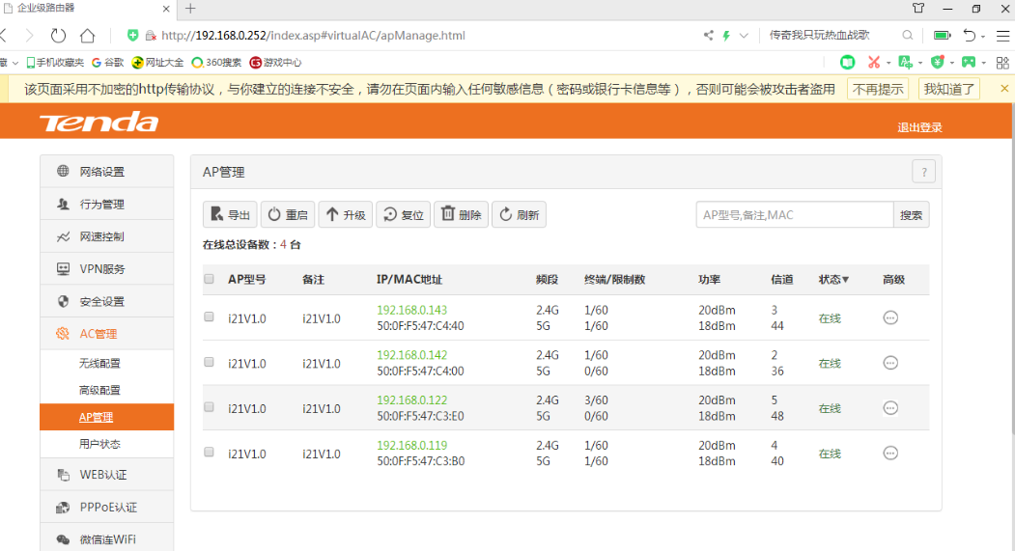Click the undo/restore tab icon

(x=969, y=36)
